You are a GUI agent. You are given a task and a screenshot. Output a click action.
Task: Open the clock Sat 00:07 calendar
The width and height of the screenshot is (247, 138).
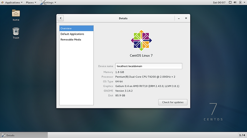[219, 2]
